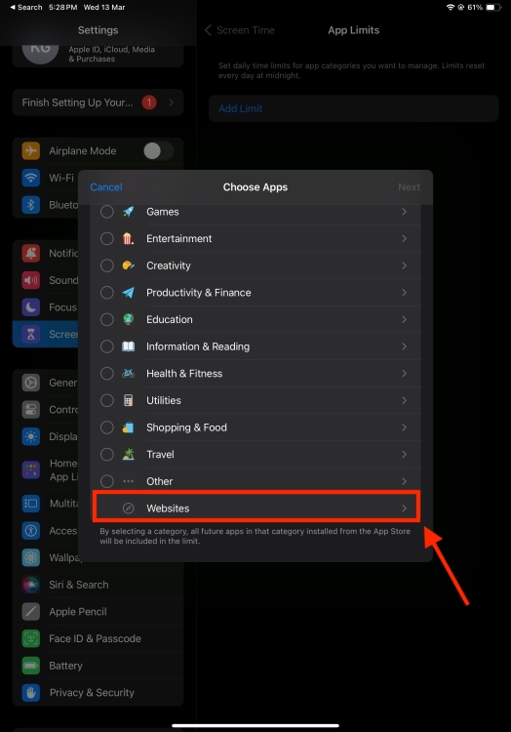Tap the Add Limit link

[241, 108]
